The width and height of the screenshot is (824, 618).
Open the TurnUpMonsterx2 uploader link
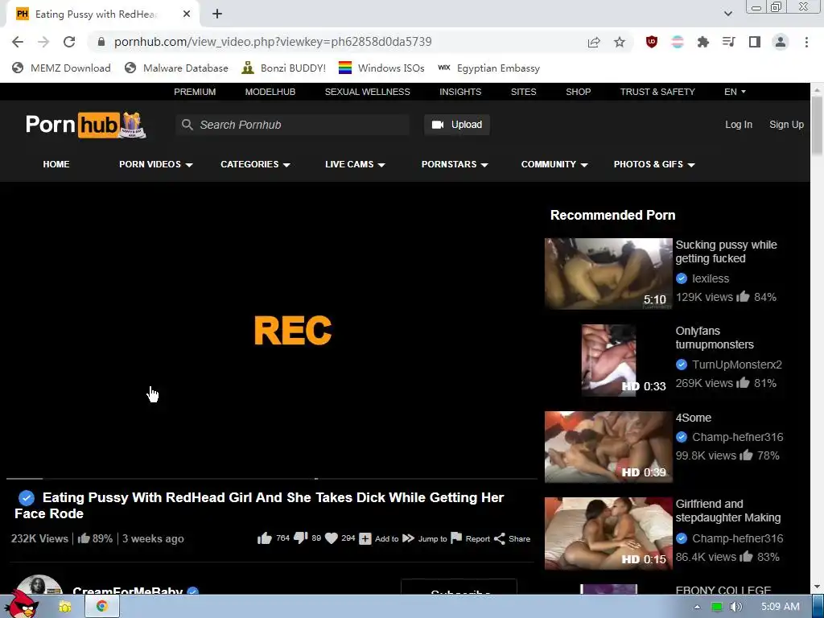coord(737,365)
